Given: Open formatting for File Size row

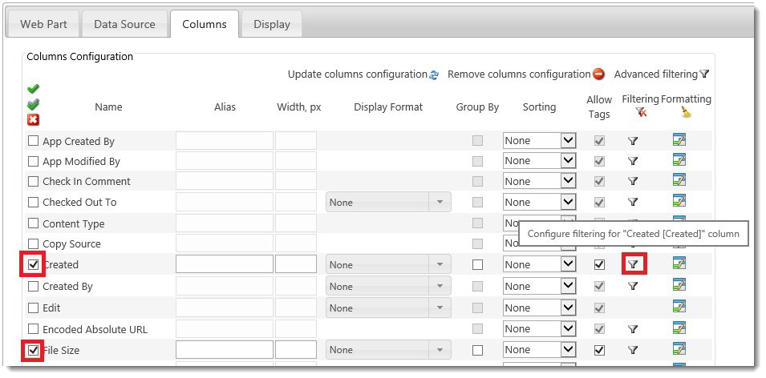Looking at the screenshot, I should point(679,348).
